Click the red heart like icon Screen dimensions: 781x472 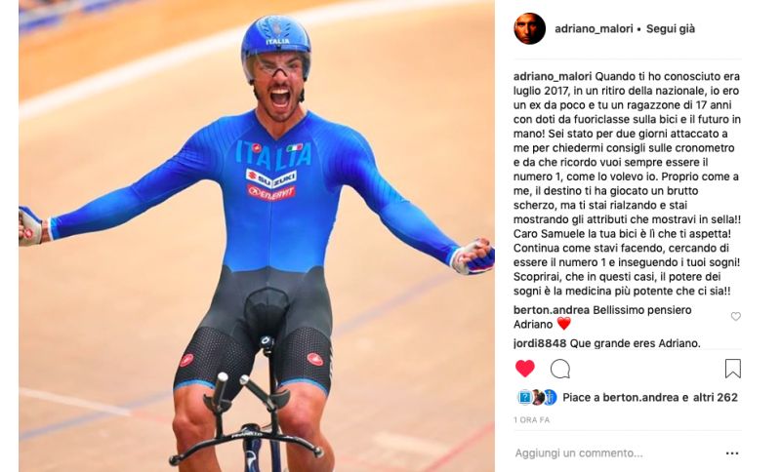coord(524,369)
